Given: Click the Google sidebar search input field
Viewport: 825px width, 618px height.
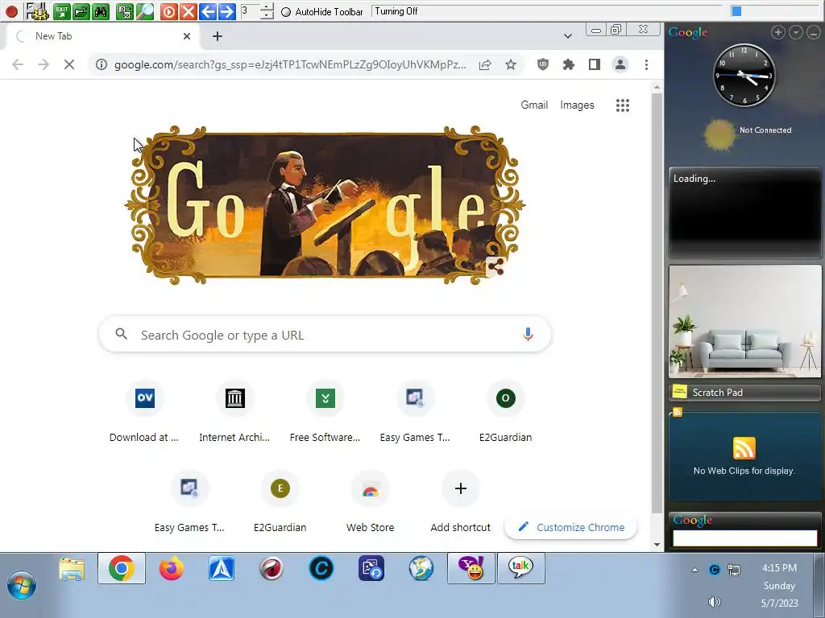Looking at the screenshot, I should point(745,538).
